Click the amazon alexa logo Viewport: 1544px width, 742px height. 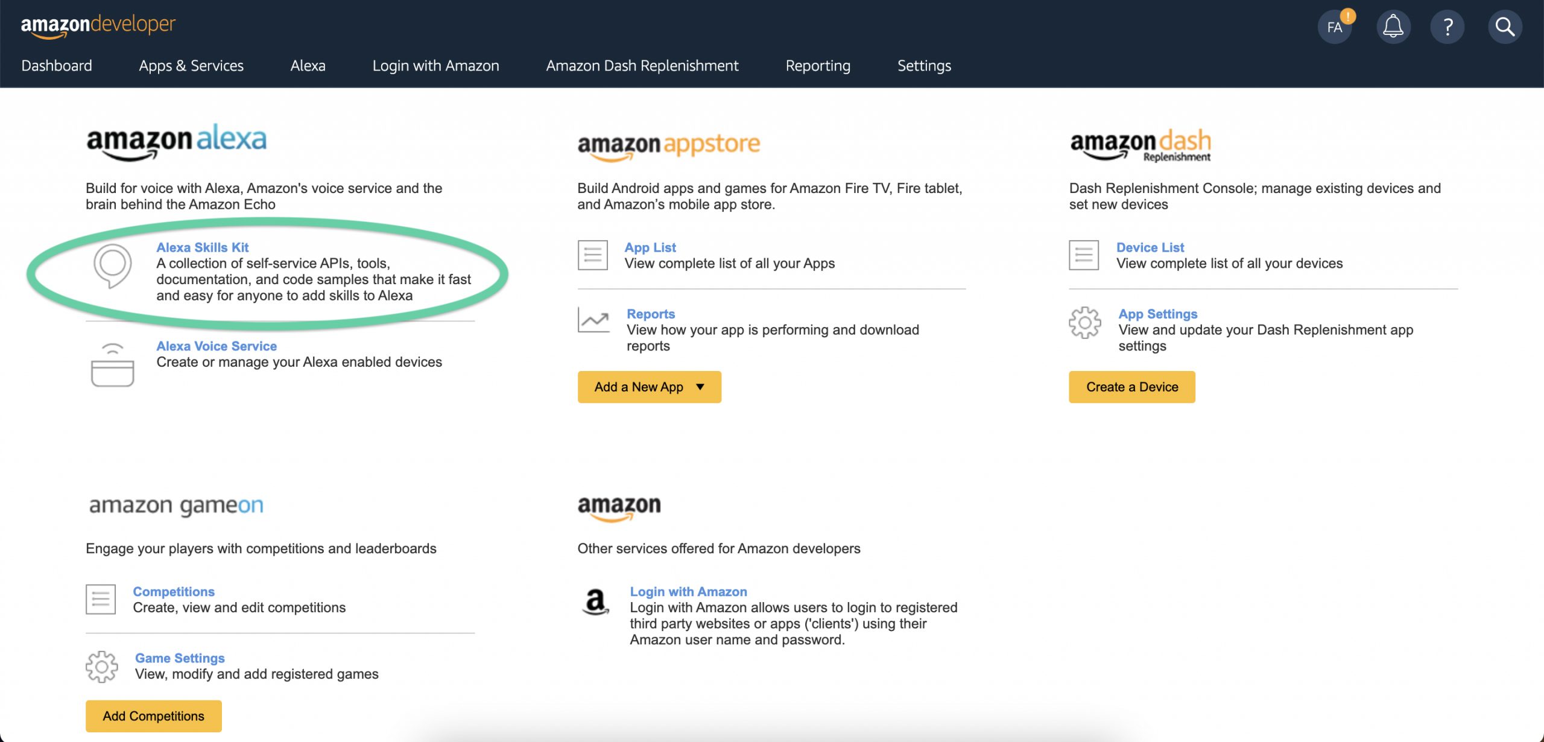pyautogui.click(x=176, y=142)
